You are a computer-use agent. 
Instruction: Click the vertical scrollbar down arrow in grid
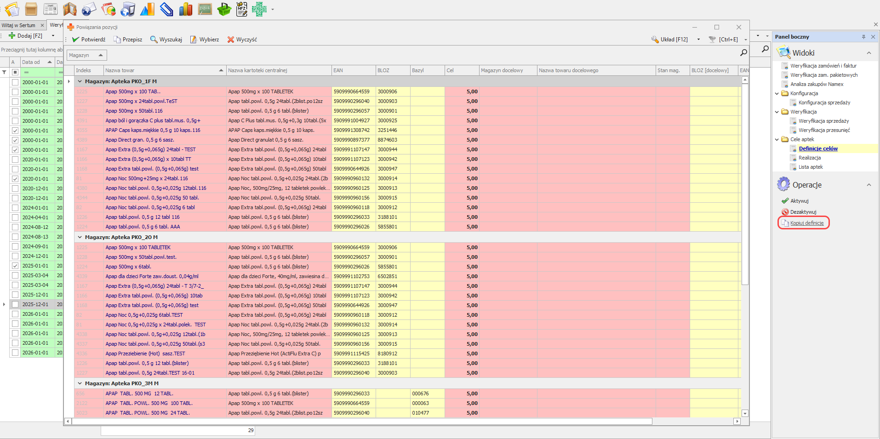coord(745,413)
